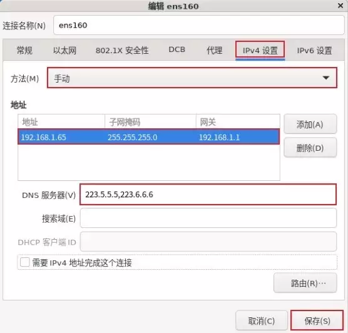Image resolution: width=348 pixels, height=333 pixels.
Task: Click the 添加(A) button
Action: 310,125
